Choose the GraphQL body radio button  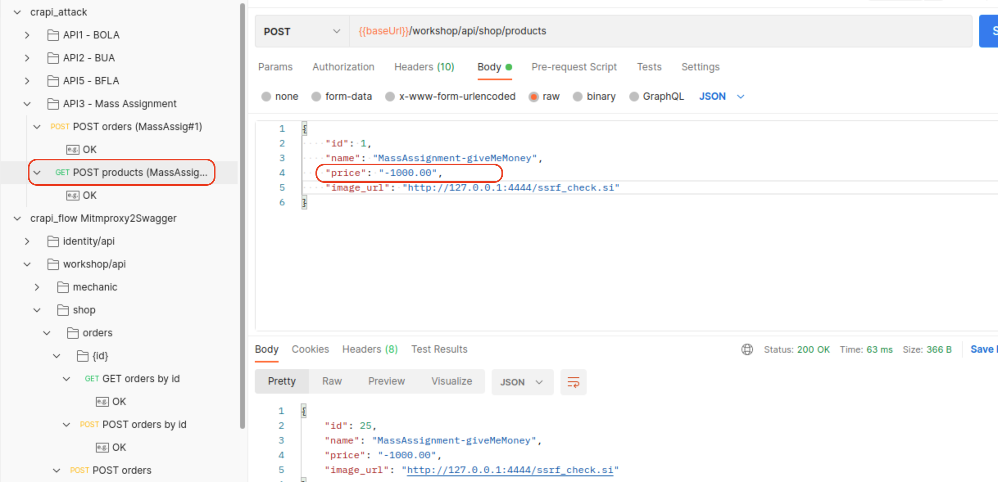pos(634,97)
